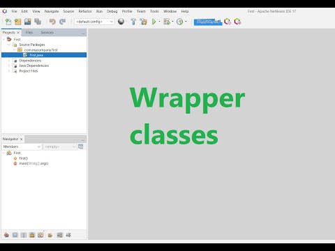Open the Refactor menu

pyautogui.click(x=85, y=11)
